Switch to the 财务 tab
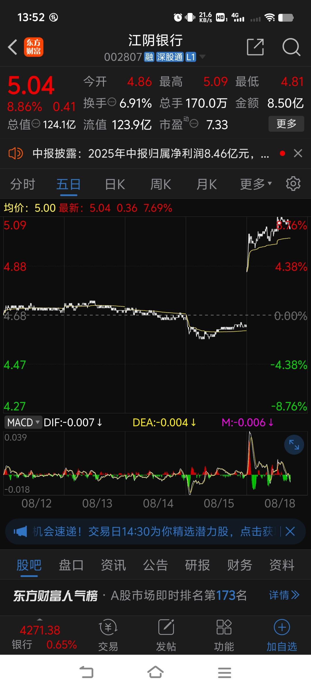 pyautogui.click(x=240, y=565)
